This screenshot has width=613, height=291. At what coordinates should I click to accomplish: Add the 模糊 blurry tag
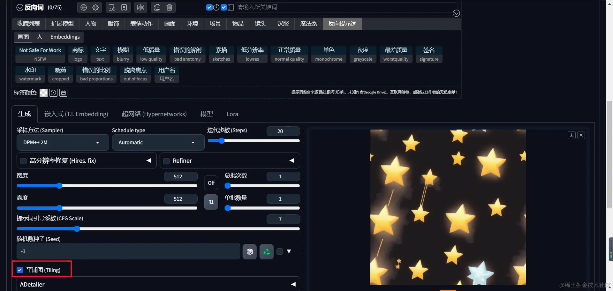pos(123,54)
